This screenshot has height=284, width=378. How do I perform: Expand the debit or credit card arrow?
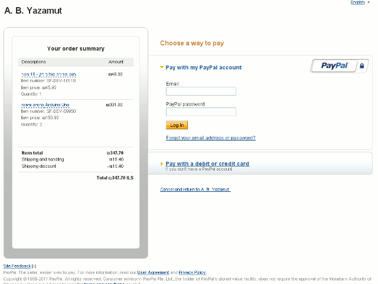[x=162, y=164]
